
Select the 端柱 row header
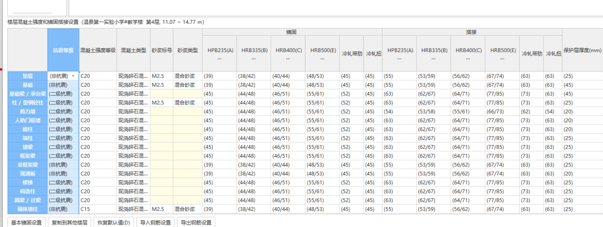(27, 138)
